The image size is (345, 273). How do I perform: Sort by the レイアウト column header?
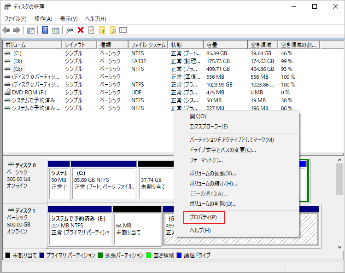(x=79, y=45)
